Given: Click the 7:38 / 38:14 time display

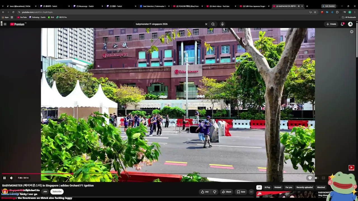Looking at the screenshot, I should [23, 178].
